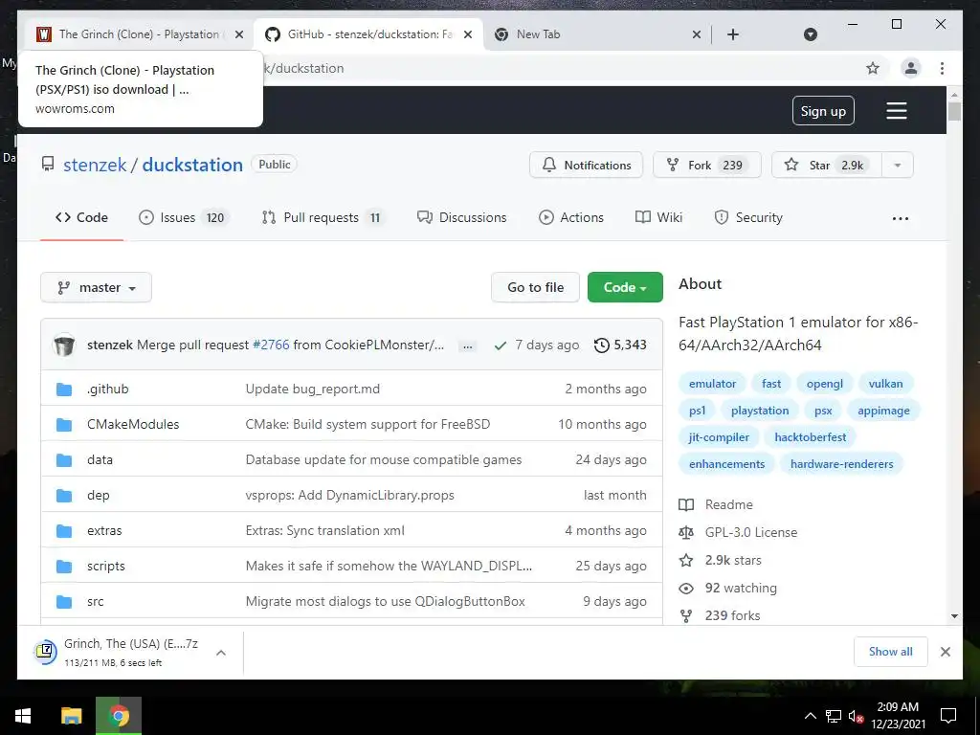Open commit 'Migrate most dialogs to use QDialogButtonBox'
The height and width of the screenshot is (735, 980).
coord(385,601)
